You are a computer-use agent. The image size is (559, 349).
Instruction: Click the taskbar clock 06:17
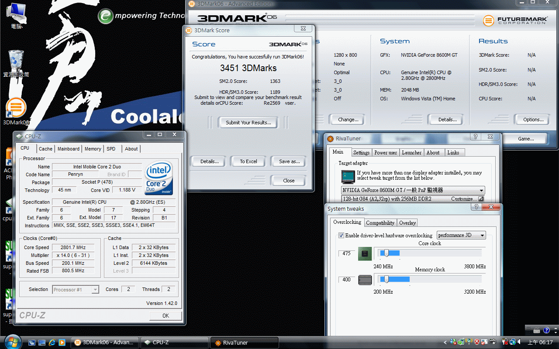coord(540,342)
